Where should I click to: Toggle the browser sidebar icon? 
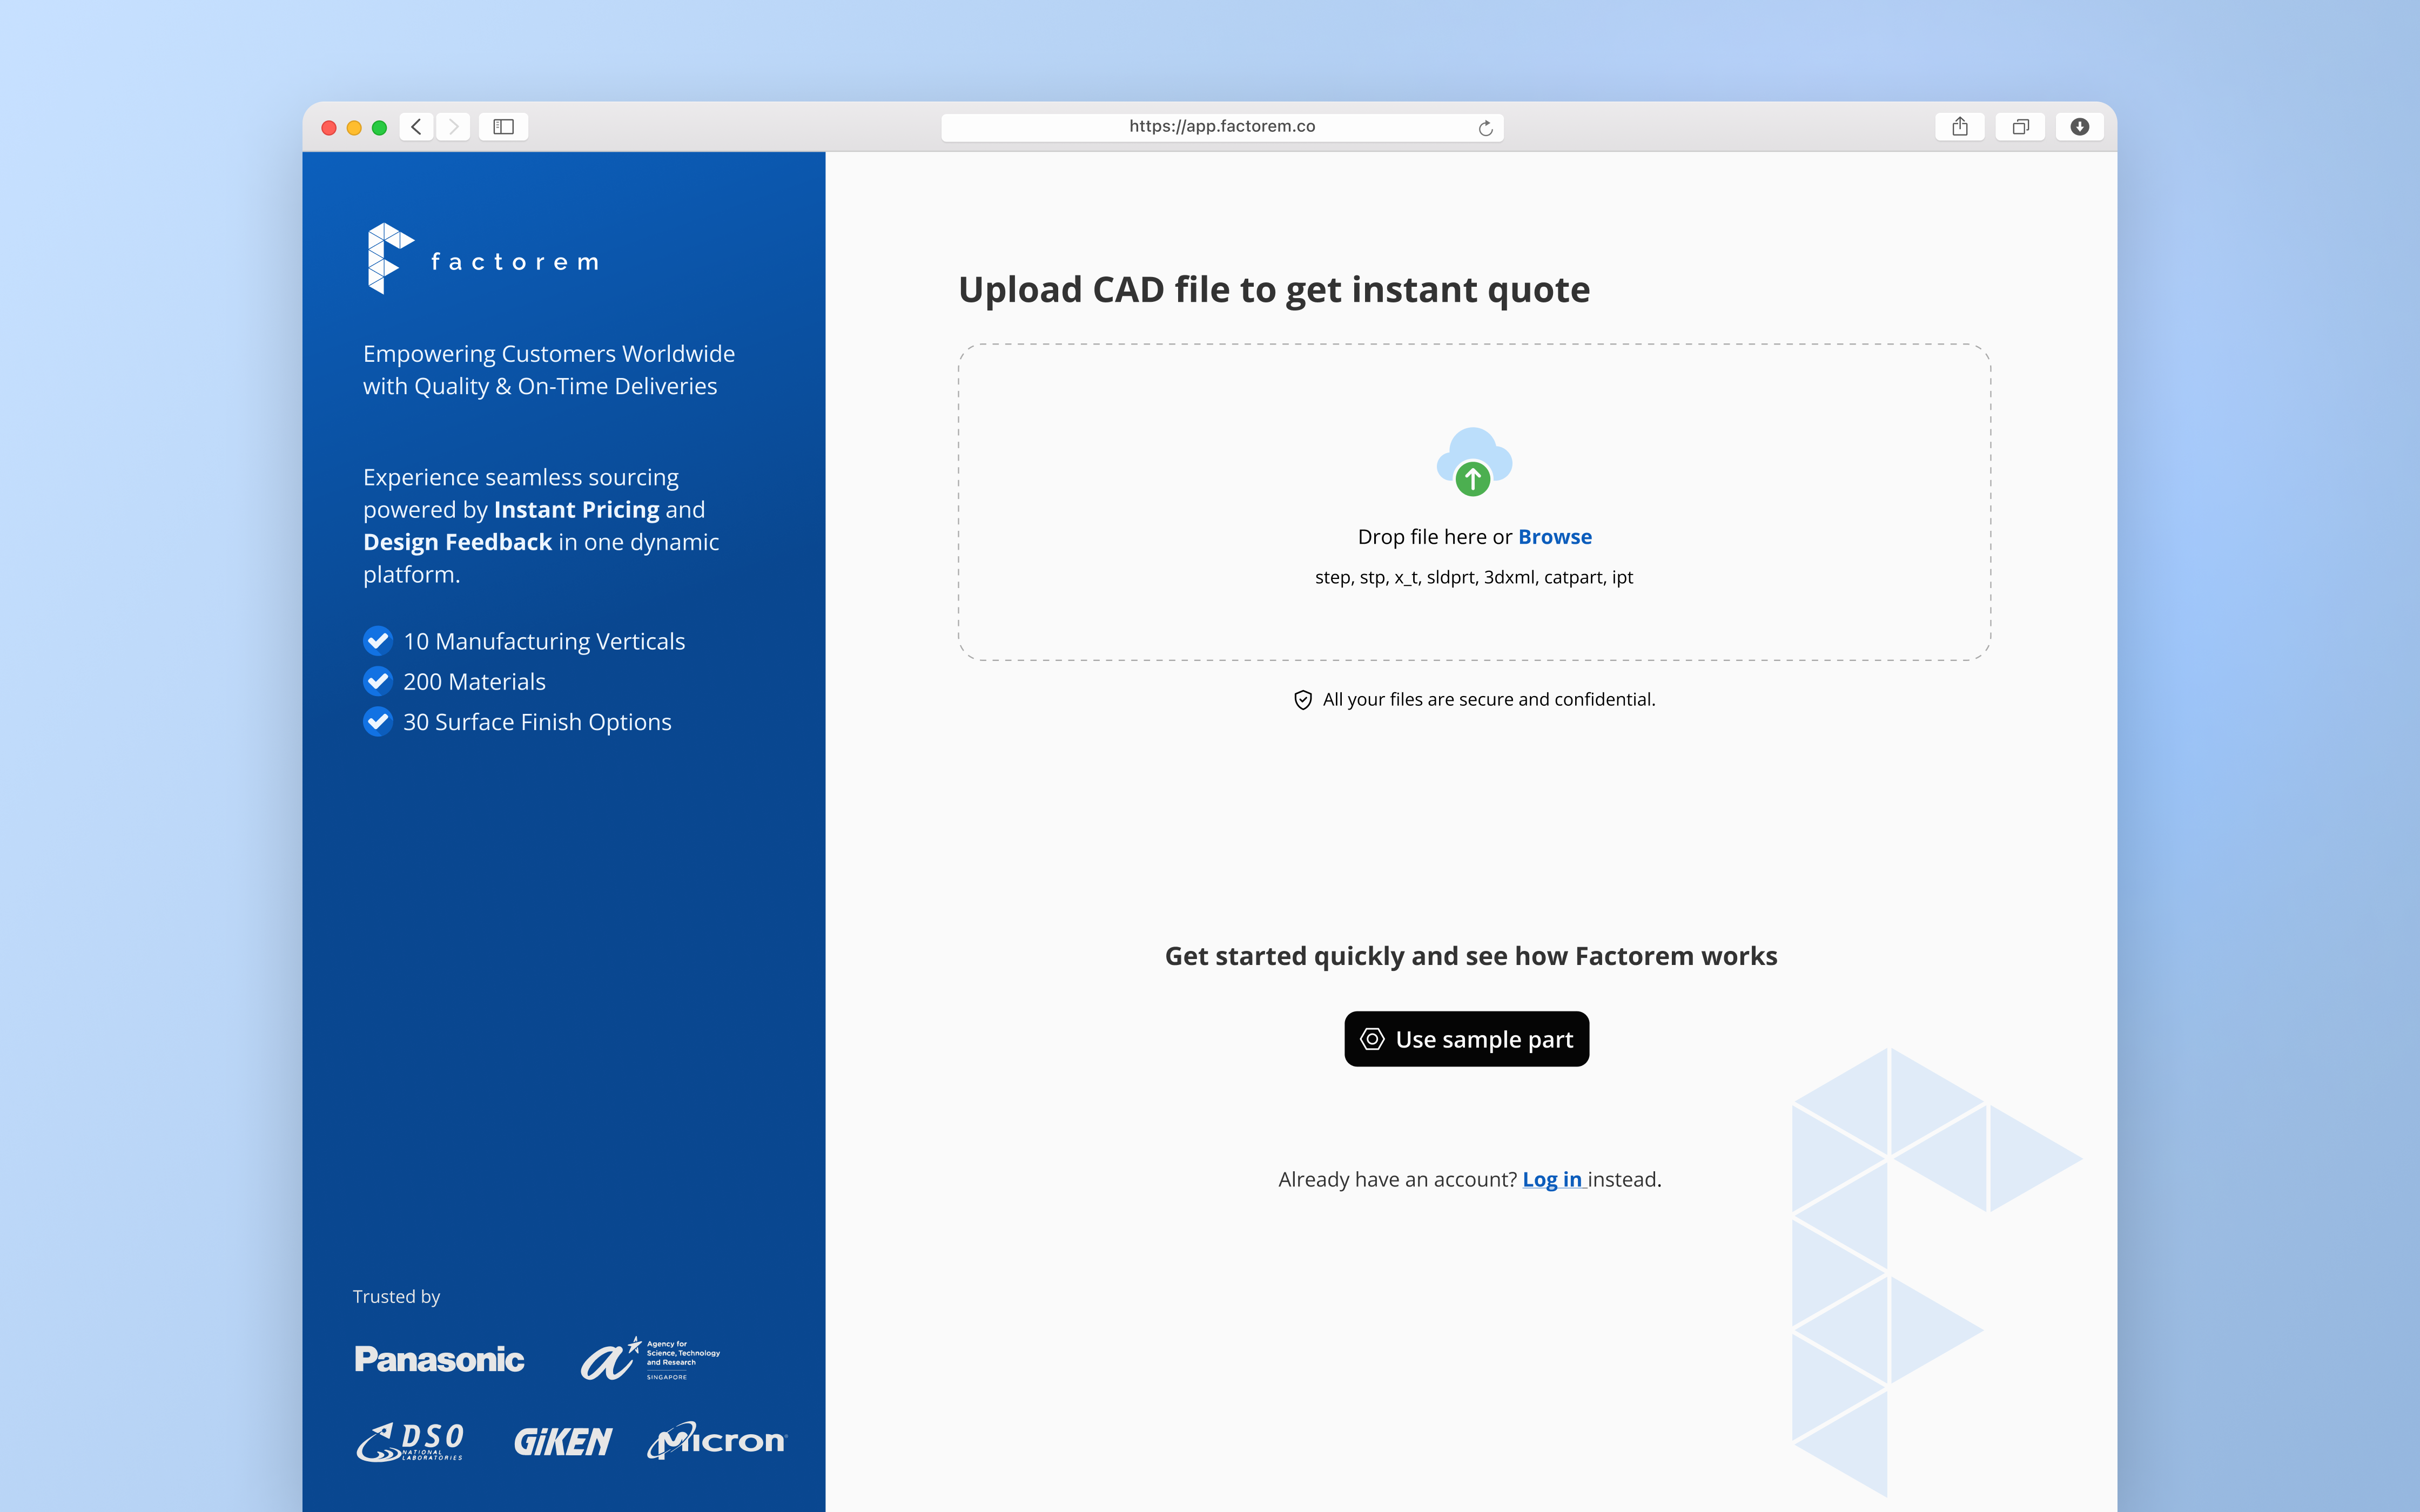(503, 127)
